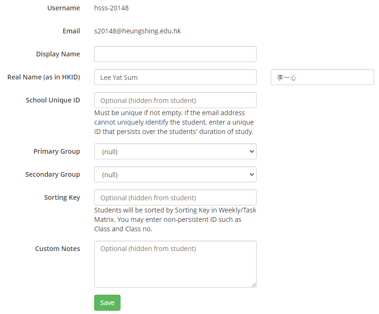Image resolution: width=379 pixels, height=314 pixels.
Task: Open the Primary Group dropdown
Action: pos(175,151)
